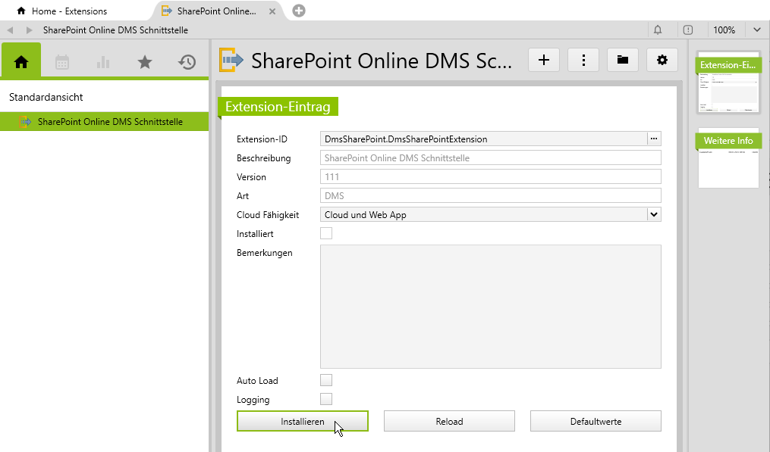Switch to Home - Extensions tab

tap(68, 11)
